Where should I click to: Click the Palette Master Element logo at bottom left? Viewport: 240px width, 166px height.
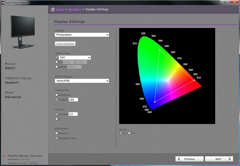4,155
